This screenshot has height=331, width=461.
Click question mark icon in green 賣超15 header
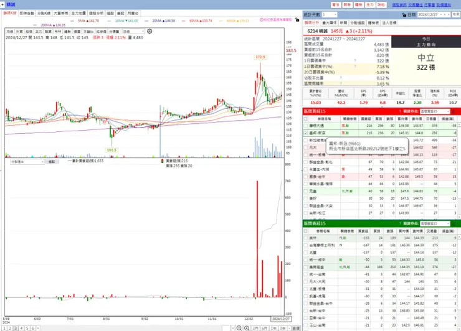[400, 223]
